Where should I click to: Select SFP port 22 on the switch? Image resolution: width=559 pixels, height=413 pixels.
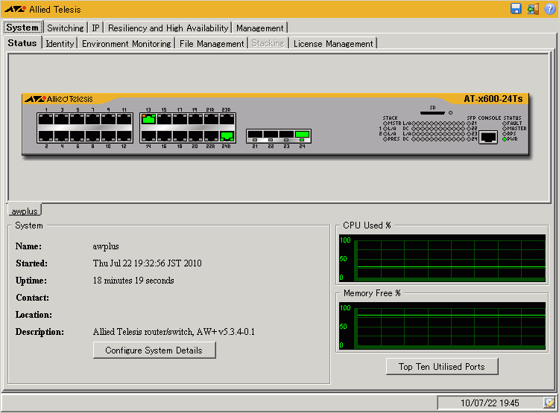(271, 135)
